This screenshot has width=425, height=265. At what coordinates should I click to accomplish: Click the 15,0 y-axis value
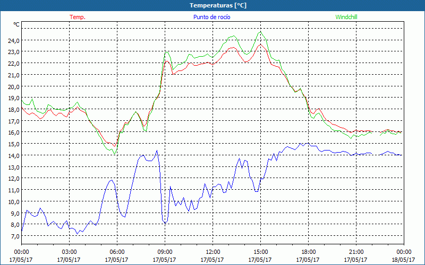click(x=14, y=144)
